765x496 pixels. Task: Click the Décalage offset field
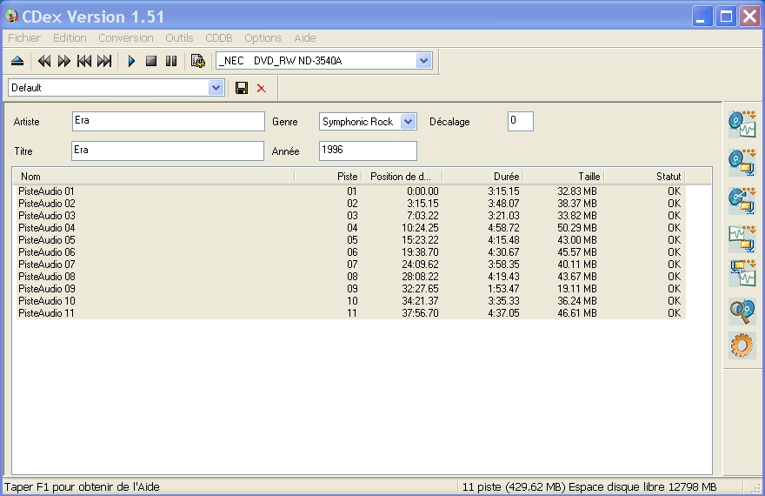521,121
